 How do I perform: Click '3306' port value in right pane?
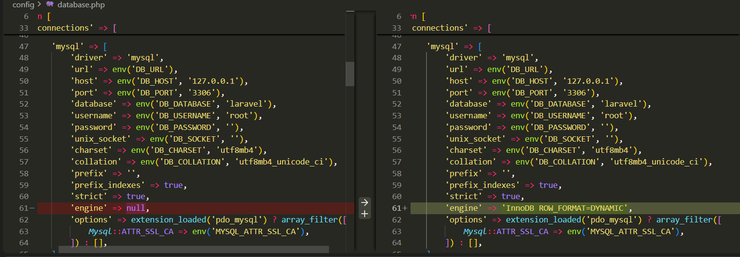coord(578,92)
